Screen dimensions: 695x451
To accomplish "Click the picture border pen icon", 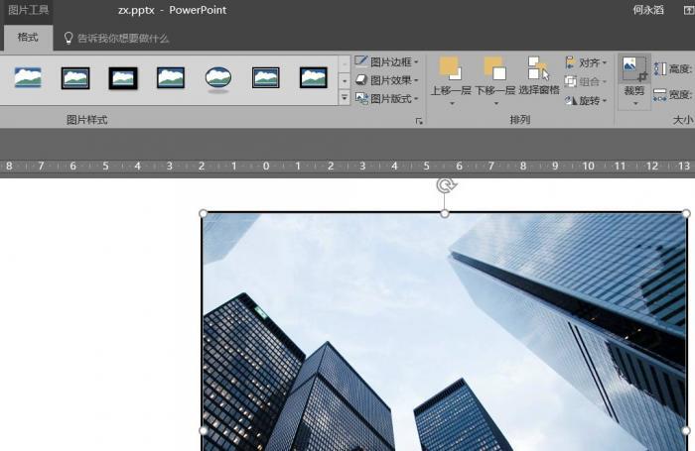I will [361, 61].
